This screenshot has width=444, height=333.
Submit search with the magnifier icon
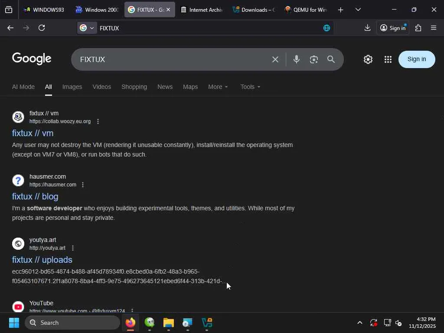pos(331,59)
